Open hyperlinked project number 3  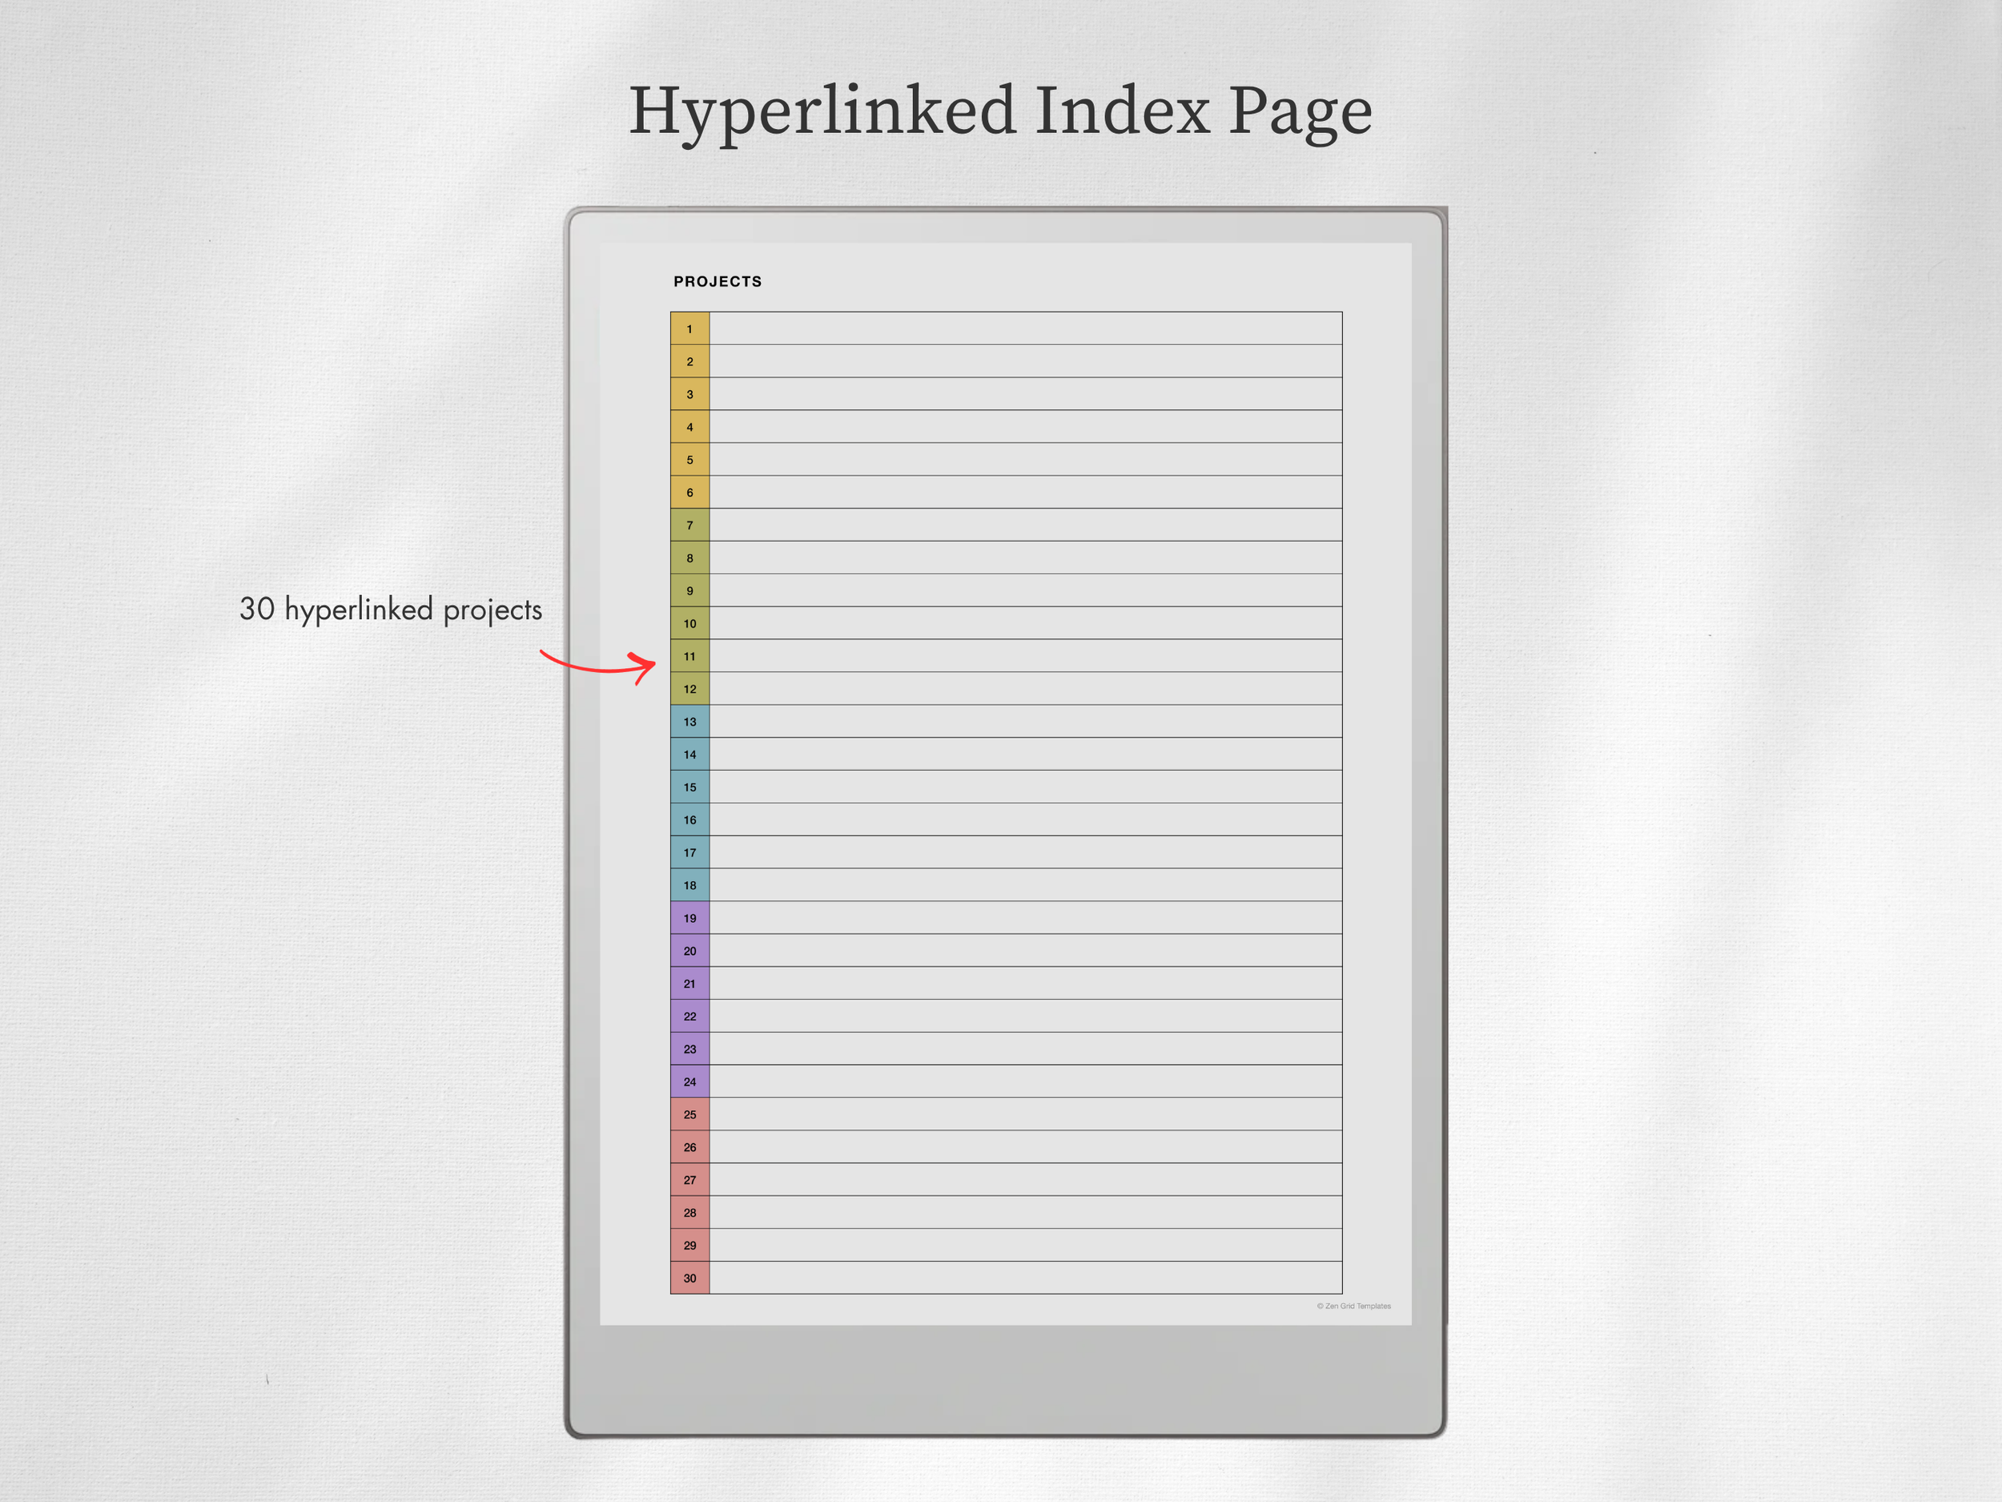tap(689, 394)
